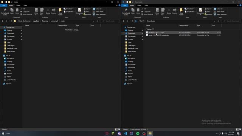Collapse the ribbon in mods window
Screen dimensions: 242x136
[x=117, y=5]
